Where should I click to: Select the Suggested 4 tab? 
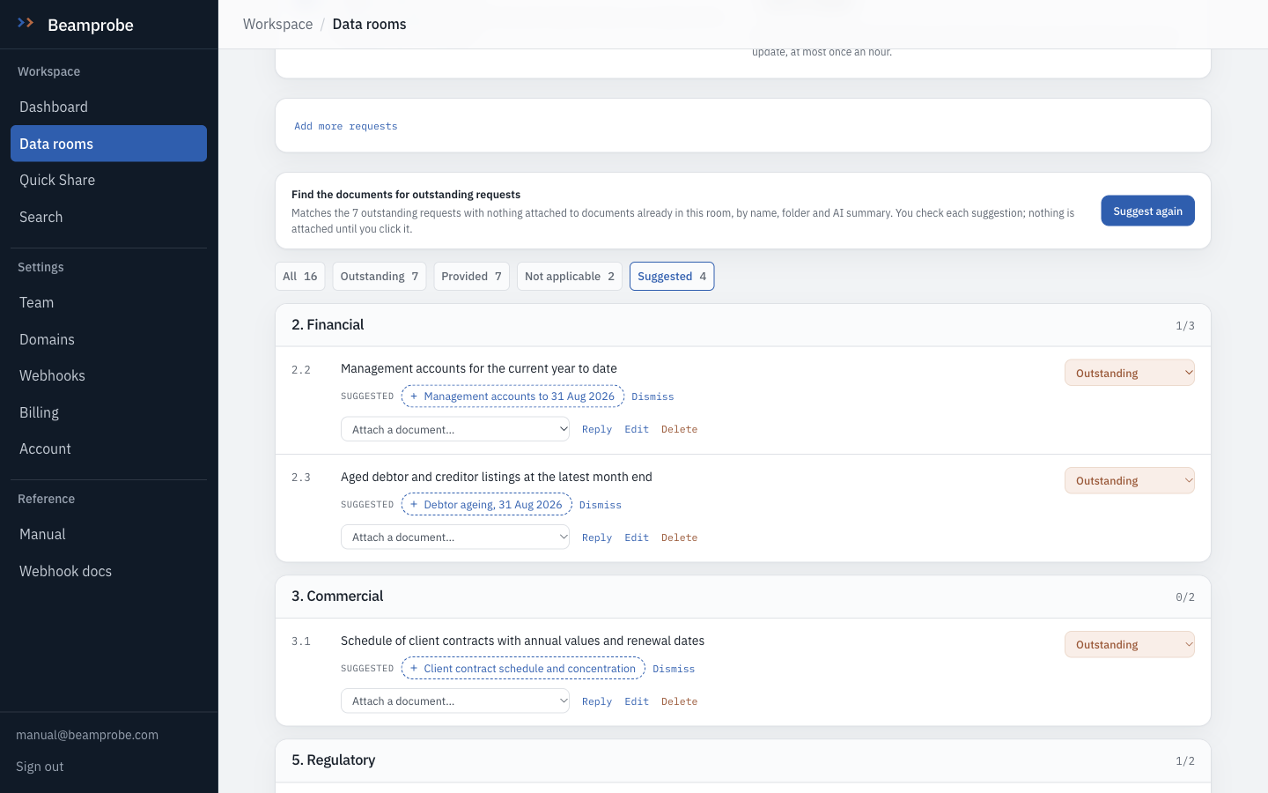pyautogui.click(x=672, y=276)
